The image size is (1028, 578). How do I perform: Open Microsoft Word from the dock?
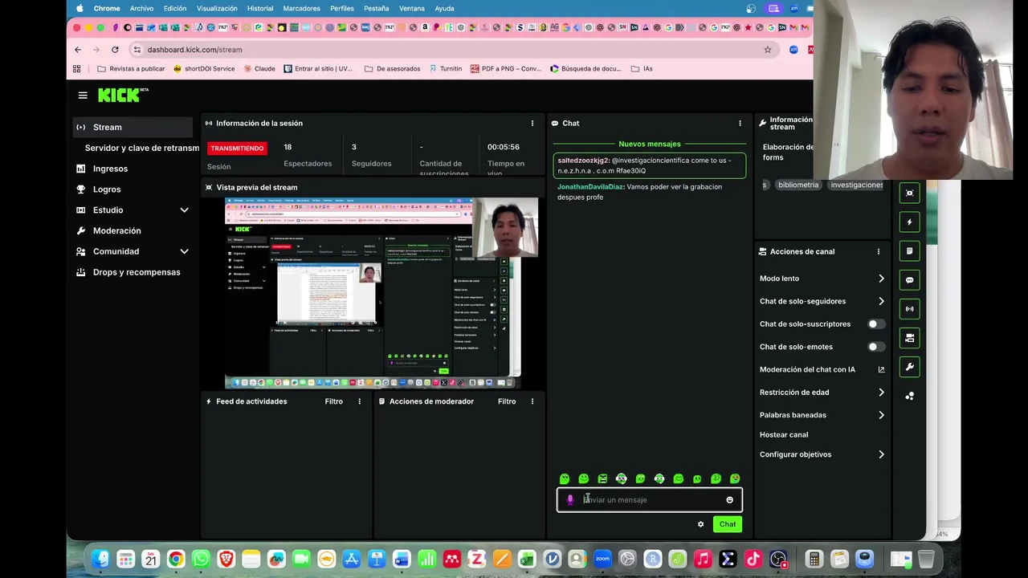point(402,559)
